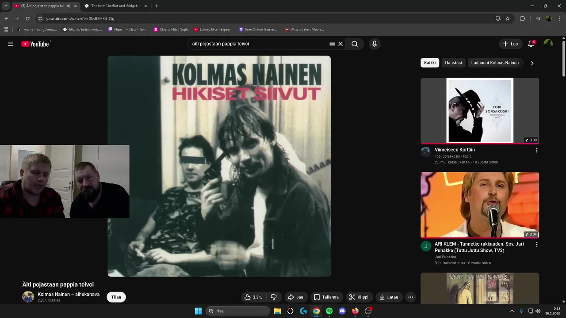
Task: Open options for Viimeiseen Korttiin video
Action: point(537,150)
